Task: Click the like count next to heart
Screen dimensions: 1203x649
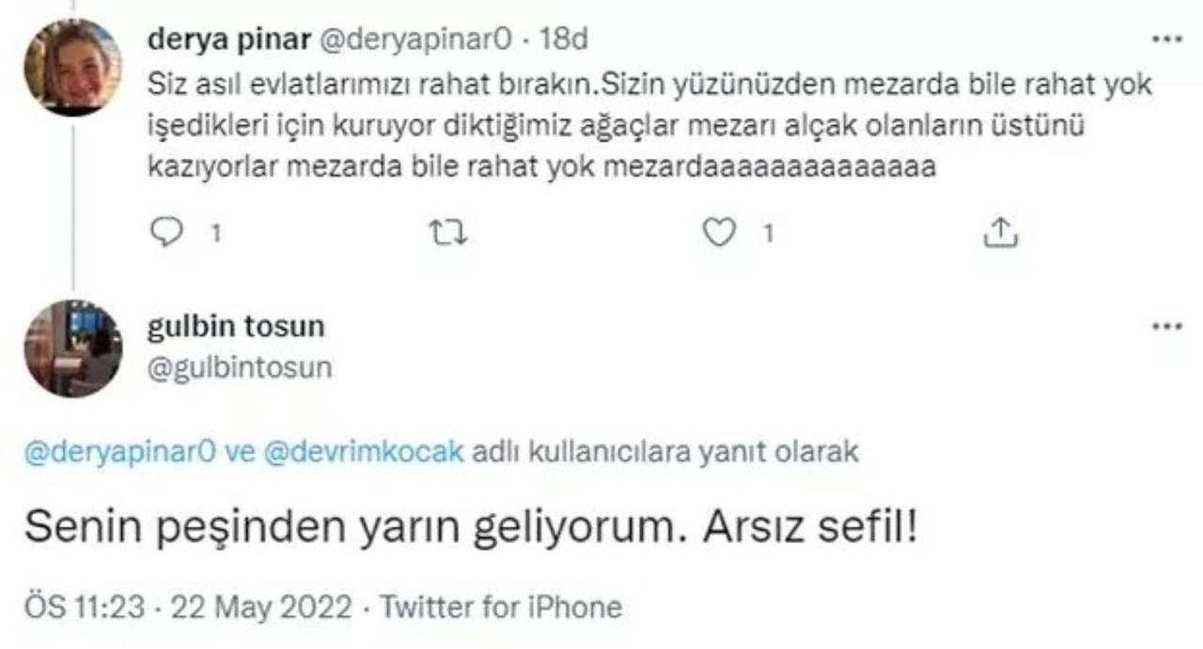Action: [767, 235]
